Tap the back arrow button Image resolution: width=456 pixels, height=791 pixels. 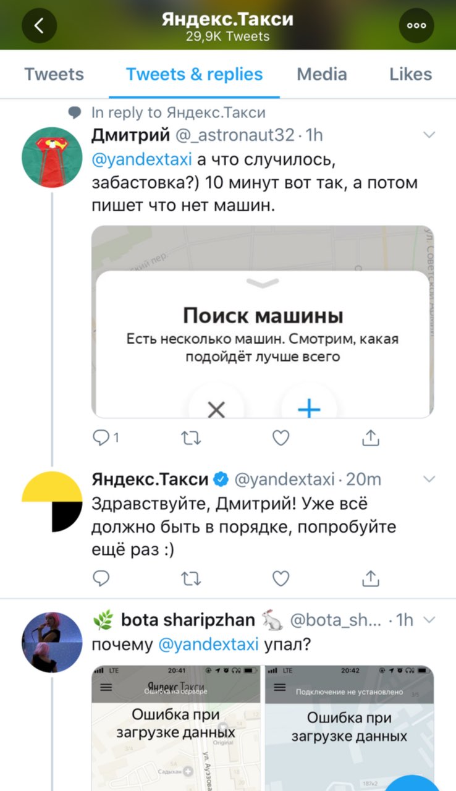pyautogui.click(x=40, y=25)
